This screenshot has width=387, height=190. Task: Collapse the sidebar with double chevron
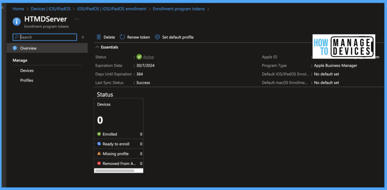[83, 37]
